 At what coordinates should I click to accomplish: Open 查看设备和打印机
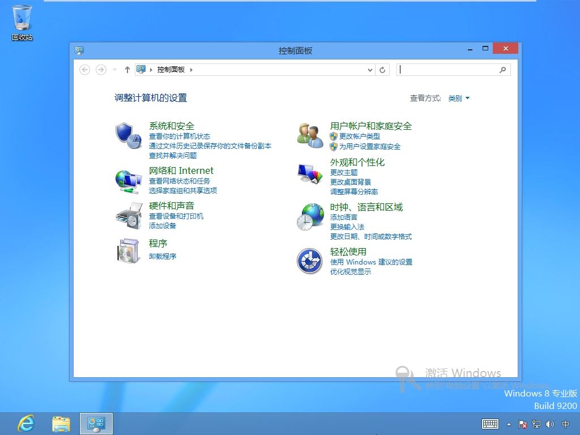point(176,216)
